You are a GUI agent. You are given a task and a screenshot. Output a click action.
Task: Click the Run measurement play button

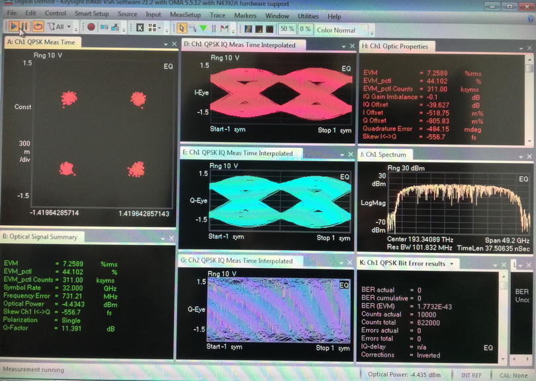12,27
